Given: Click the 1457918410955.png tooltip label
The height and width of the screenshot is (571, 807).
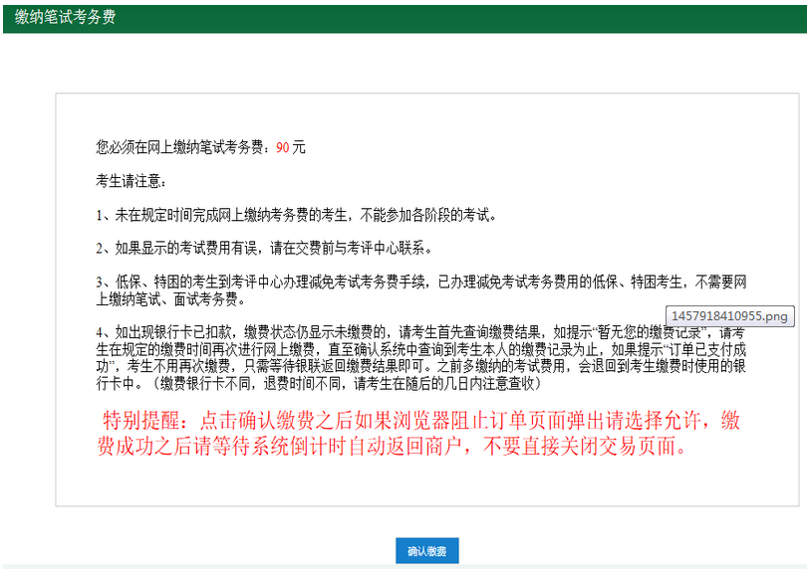Looking at the screenshot, I should point(730,316).
